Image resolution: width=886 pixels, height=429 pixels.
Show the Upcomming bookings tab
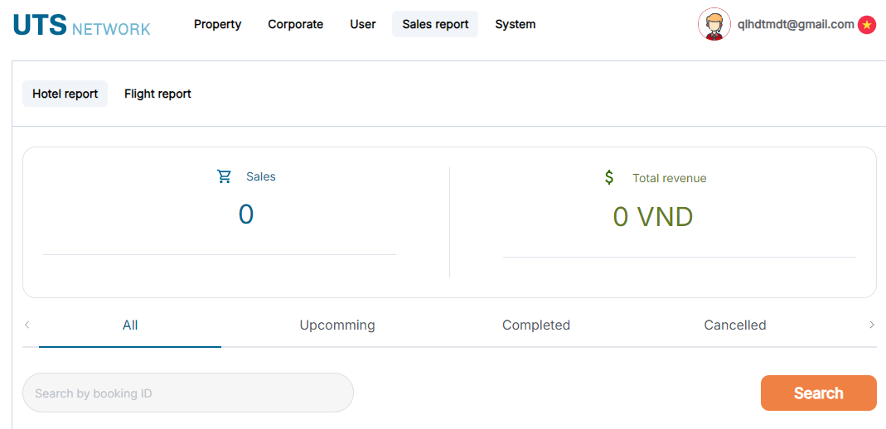[337, 325]
